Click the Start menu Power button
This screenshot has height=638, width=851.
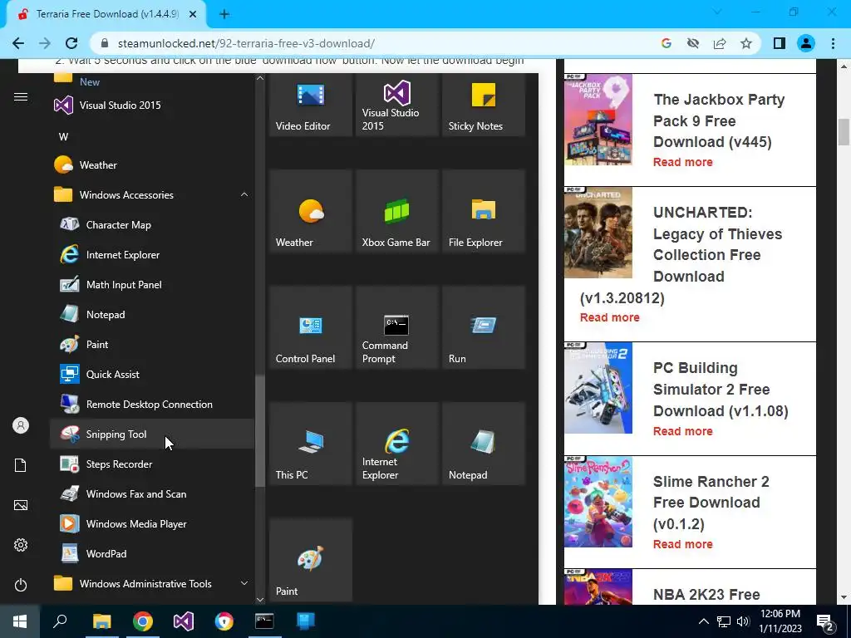[x=21, y=585]
